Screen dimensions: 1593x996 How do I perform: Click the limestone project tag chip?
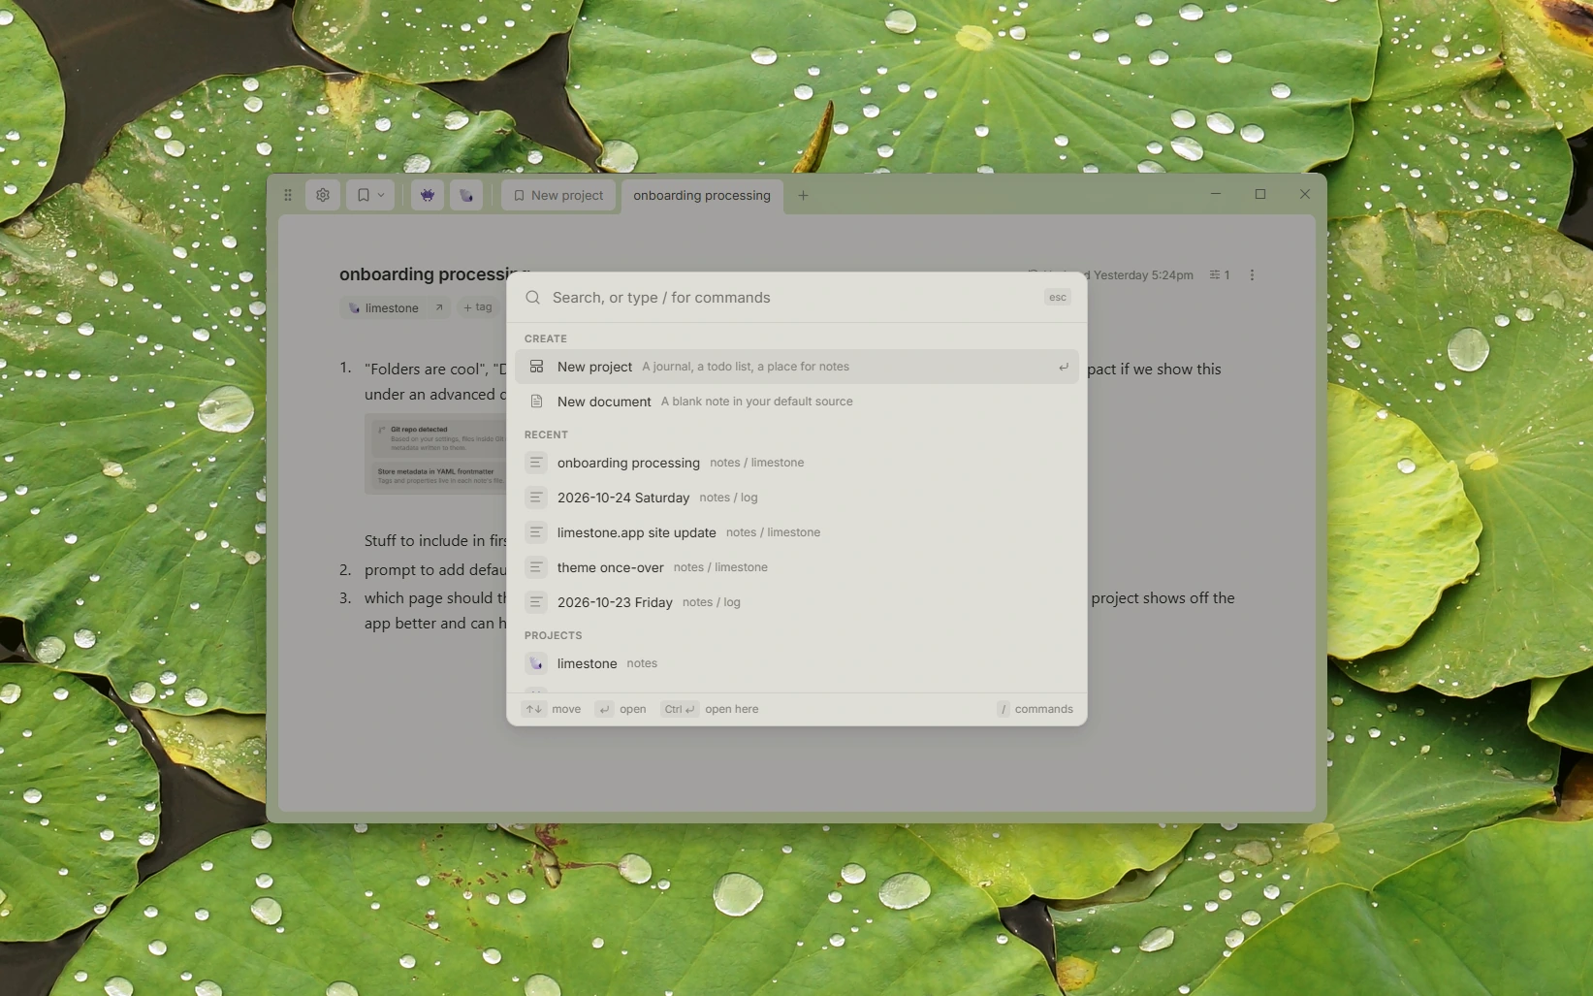383,307
